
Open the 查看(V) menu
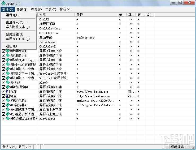[x=36, y=10]
